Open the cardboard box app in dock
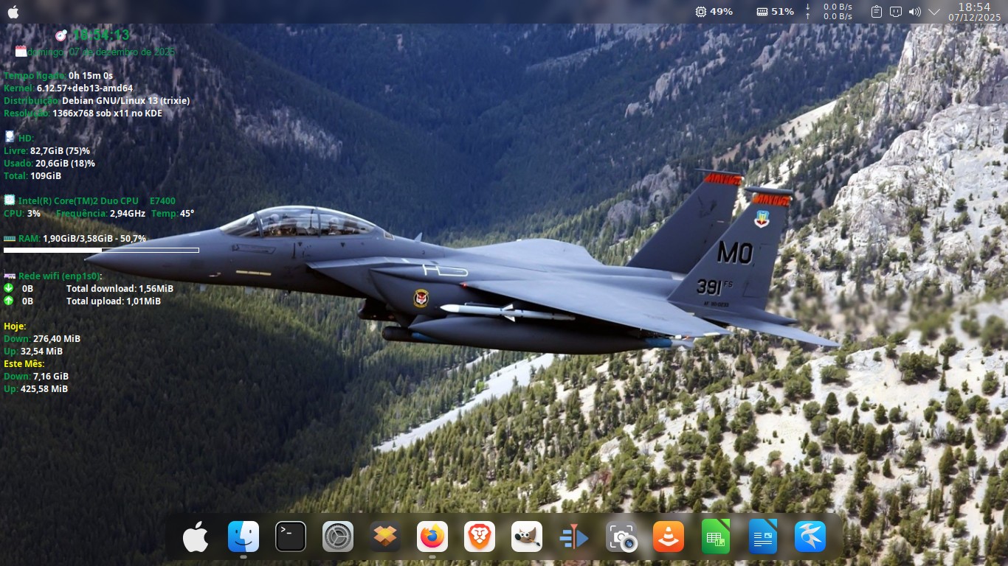 (x=385, y=537)
